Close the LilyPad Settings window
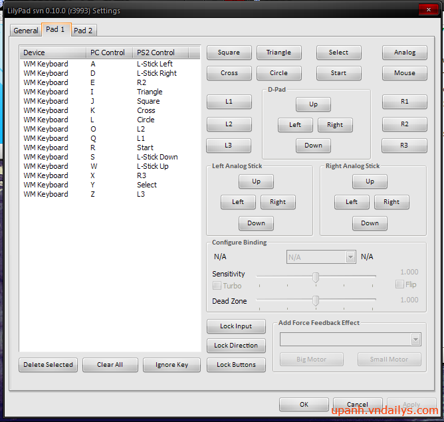Image resolution: width=444 pixels, height=422 pixels. 429,10
